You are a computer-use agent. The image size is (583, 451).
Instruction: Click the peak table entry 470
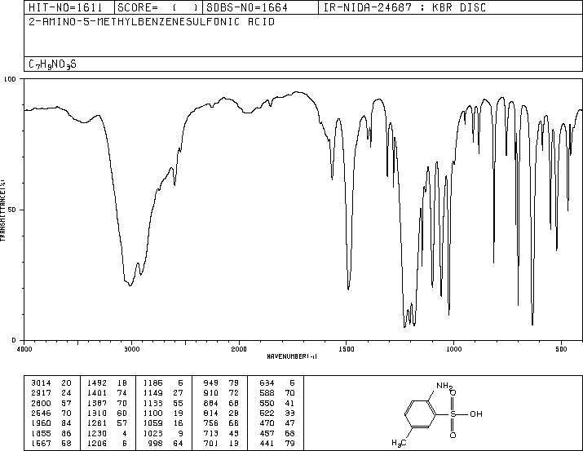point(267,423)
